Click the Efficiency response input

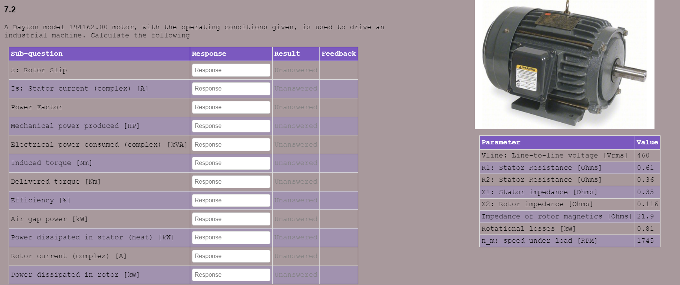click(231, 200)
